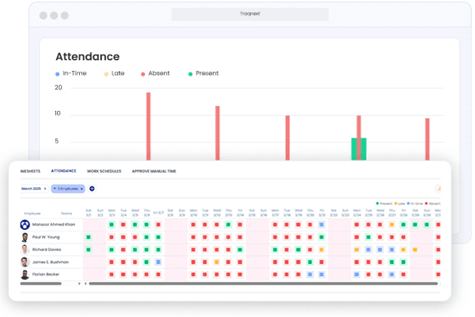Viewport: 475px width, 317px height.
Task: Click the Traqnext address bar in browser window
Action: click(x=250, y=14)
